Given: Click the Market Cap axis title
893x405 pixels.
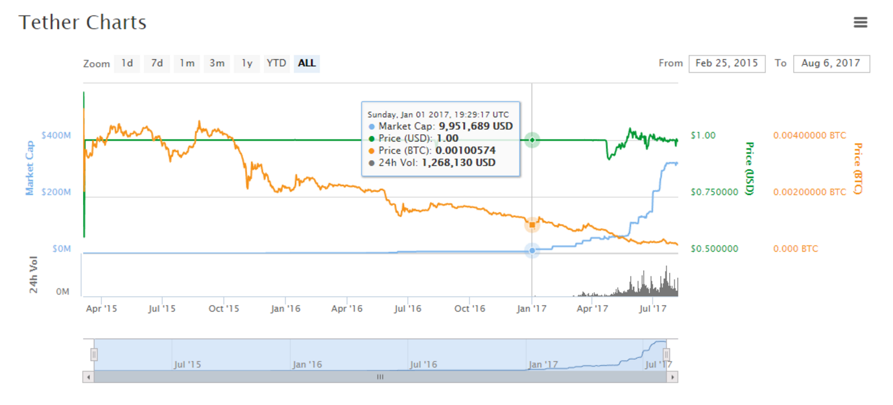Looking at the screenshot, I should [x=30, y=168].
